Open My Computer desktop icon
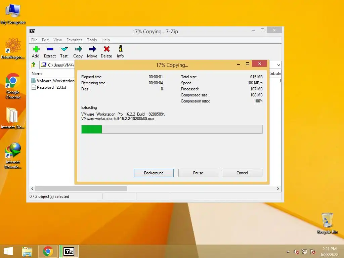The width and height of the screenshot is (344, 258). pyautogui.click(x=13, y=13)
